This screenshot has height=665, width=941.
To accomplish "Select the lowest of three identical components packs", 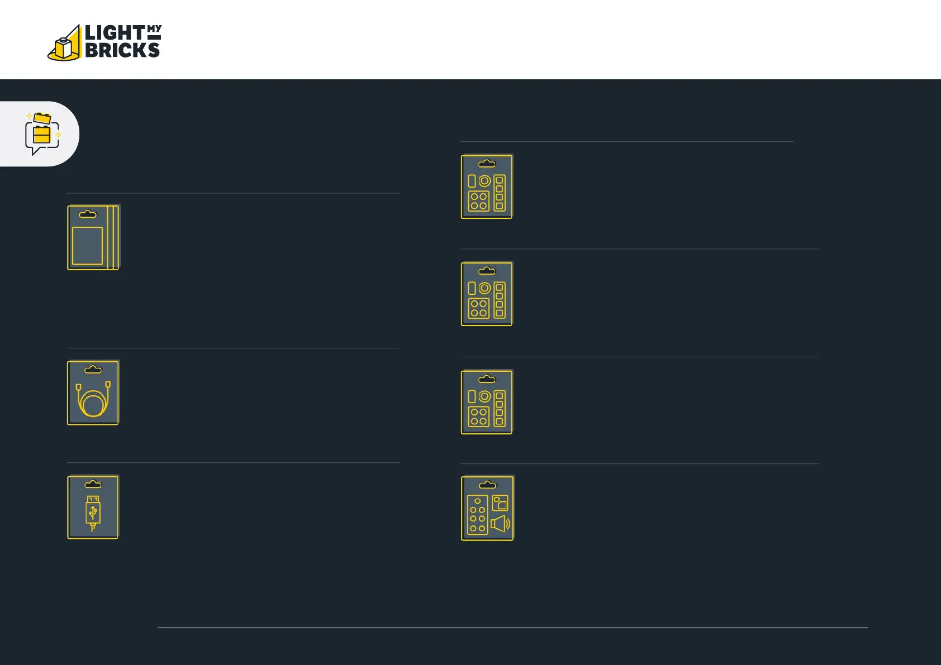I will [x=487, y=402].
